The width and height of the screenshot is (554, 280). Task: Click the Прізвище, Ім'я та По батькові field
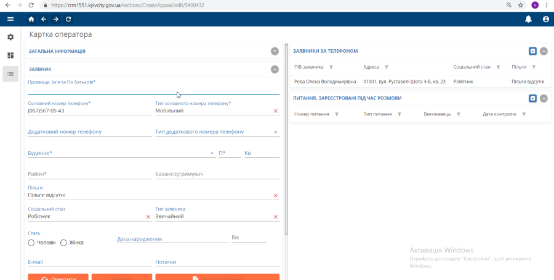click(x=153, y=90)
